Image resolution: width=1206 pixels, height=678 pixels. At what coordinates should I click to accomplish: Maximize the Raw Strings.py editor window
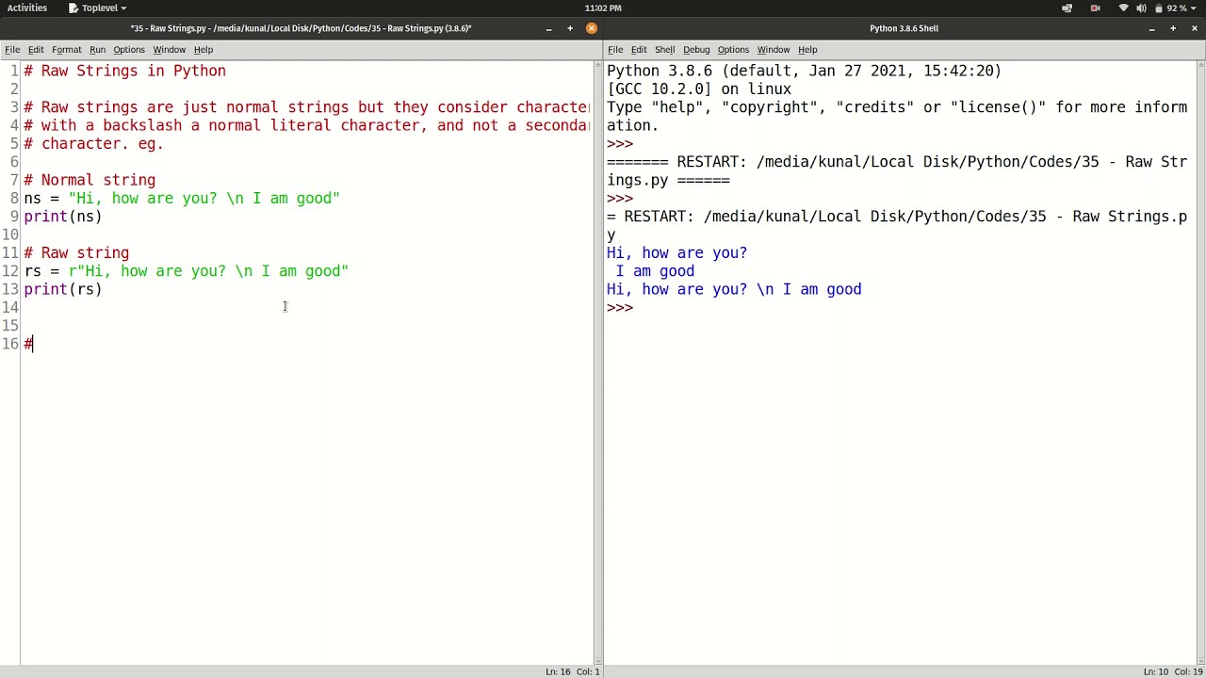(x=570, y=28)
